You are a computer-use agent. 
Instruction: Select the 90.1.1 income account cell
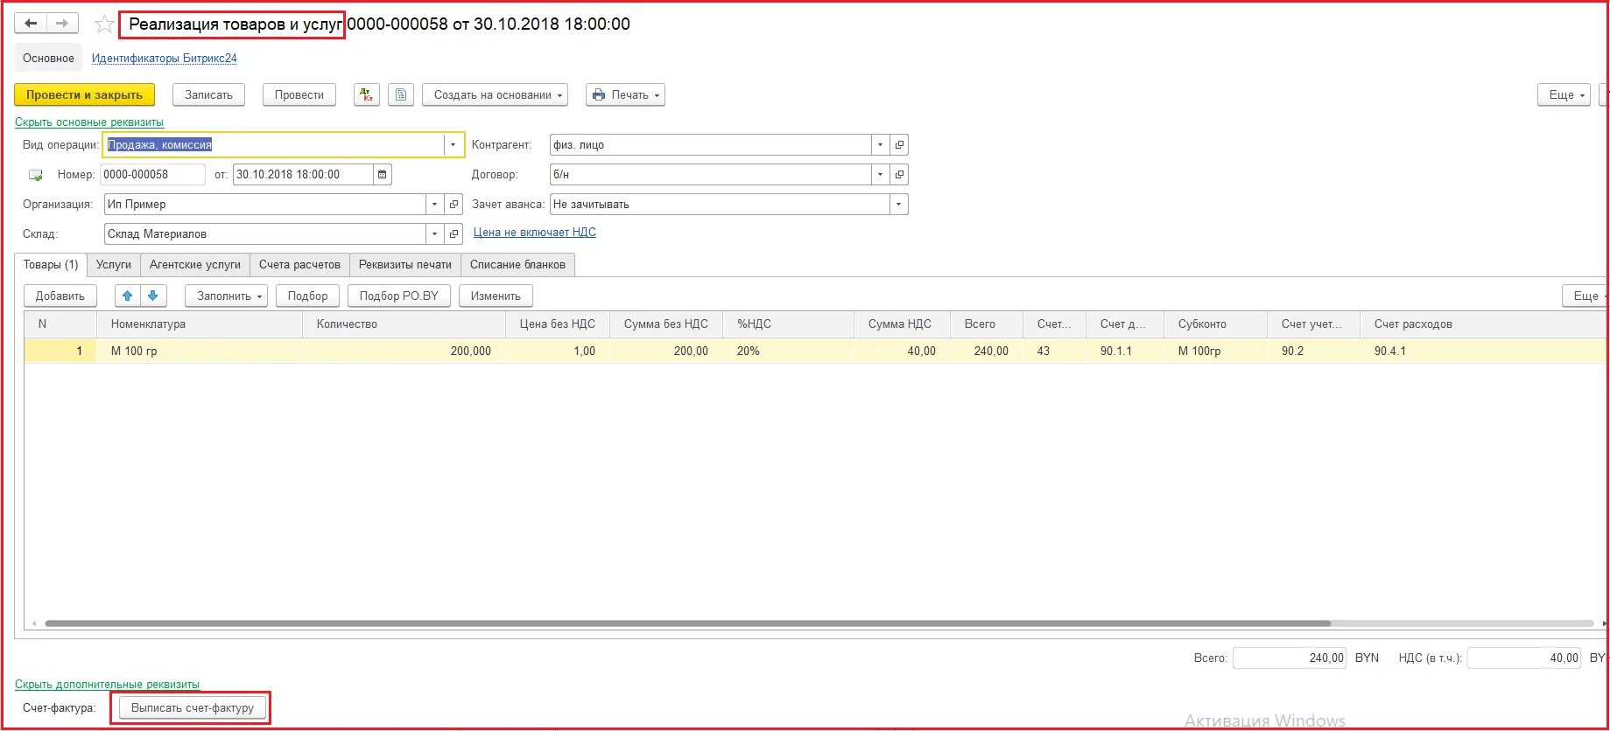pos(1125,351)
